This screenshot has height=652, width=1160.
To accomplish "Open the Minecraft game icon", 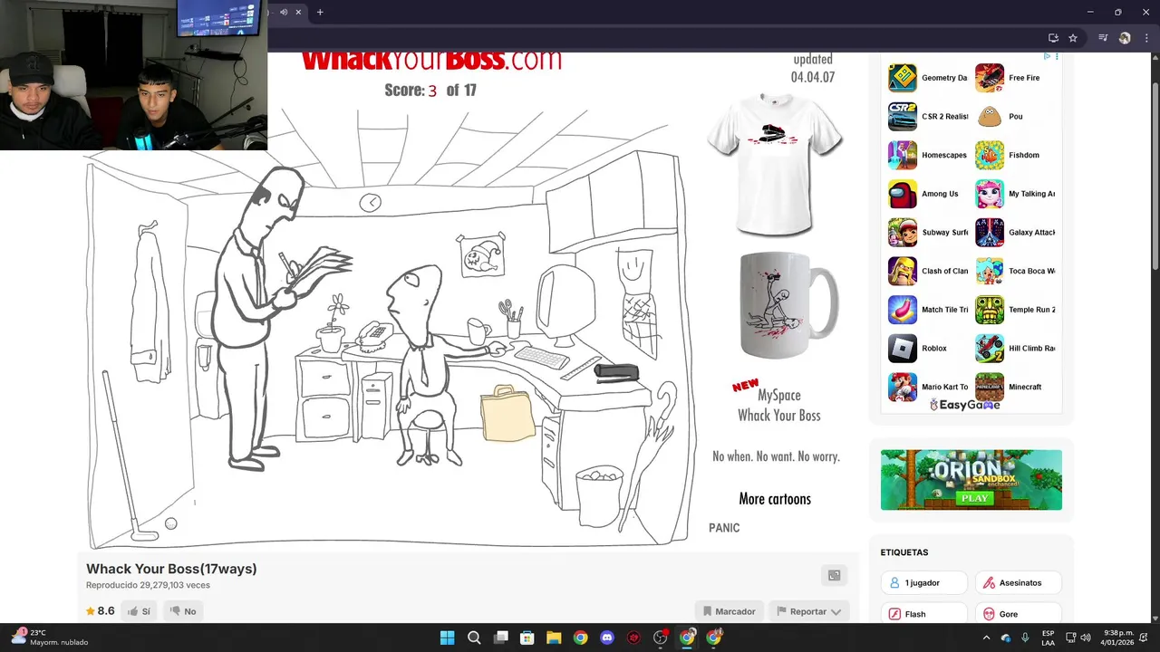I will click(x=990, y=387).
